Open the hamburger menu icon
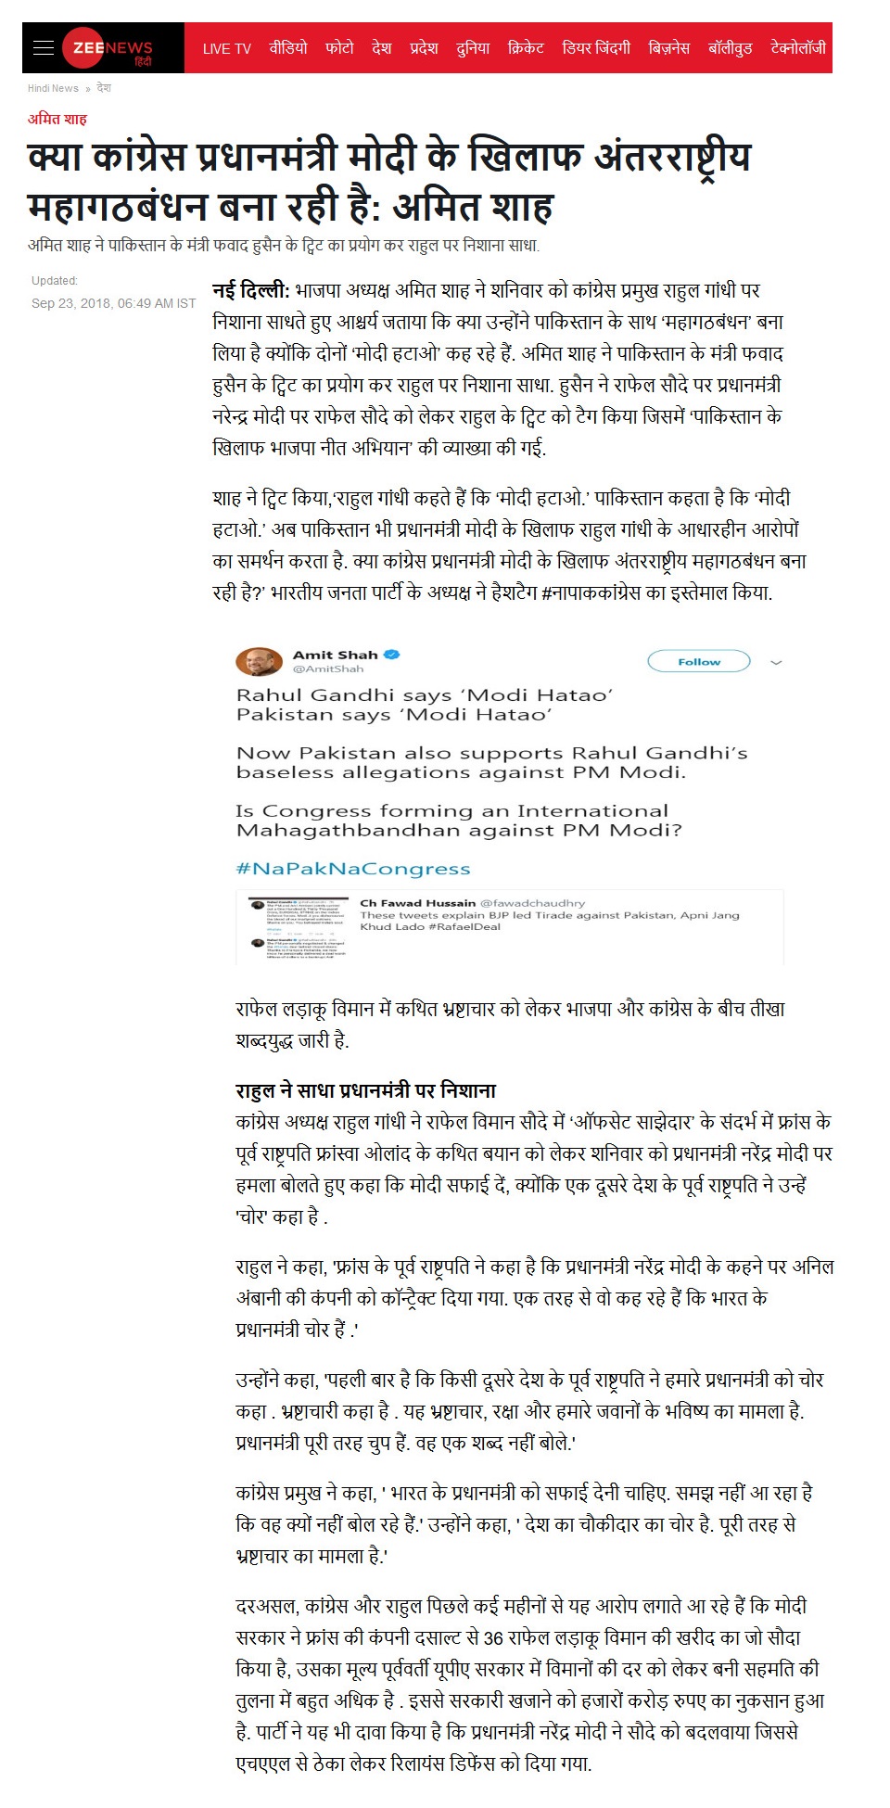The height and width of the screenshot is (1808, 890). 44,48
